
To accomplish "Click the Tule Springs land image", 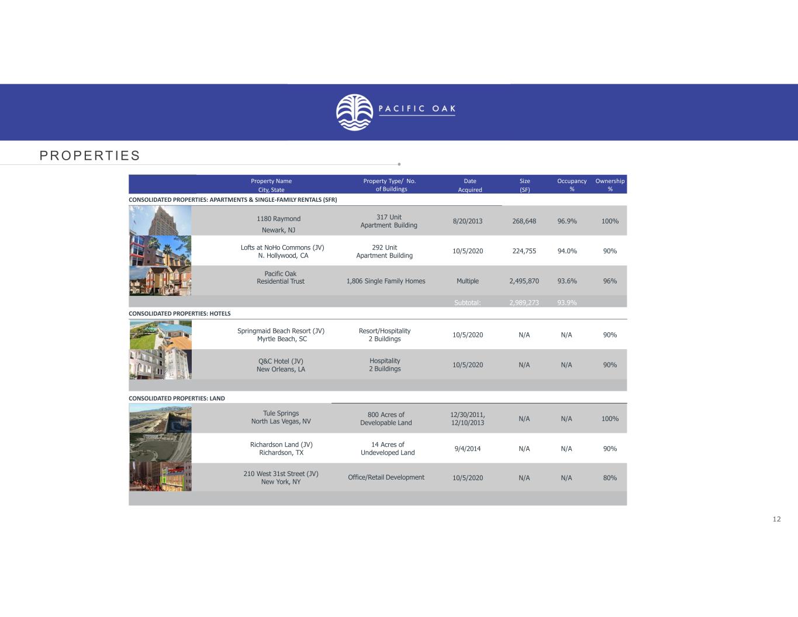I will click(160, 418).
